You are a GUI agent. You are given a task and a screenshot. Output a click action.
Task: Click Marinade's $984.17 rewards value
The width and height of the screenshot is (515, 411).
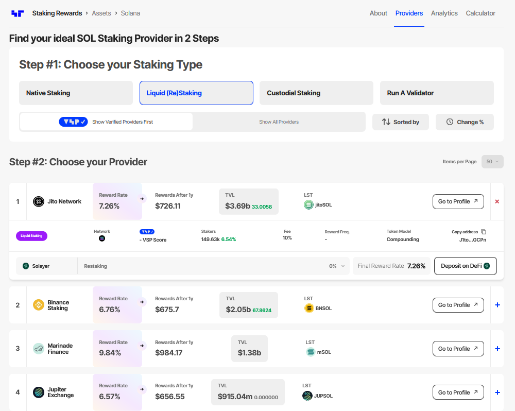click(168, 353)
